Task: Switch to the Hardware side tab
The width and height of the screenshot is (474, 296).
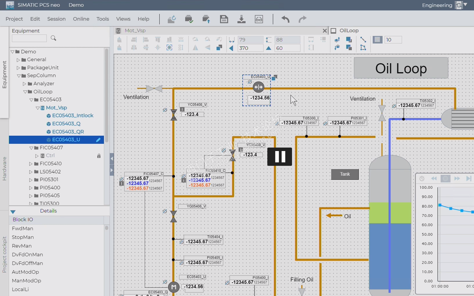Action: 4,168
